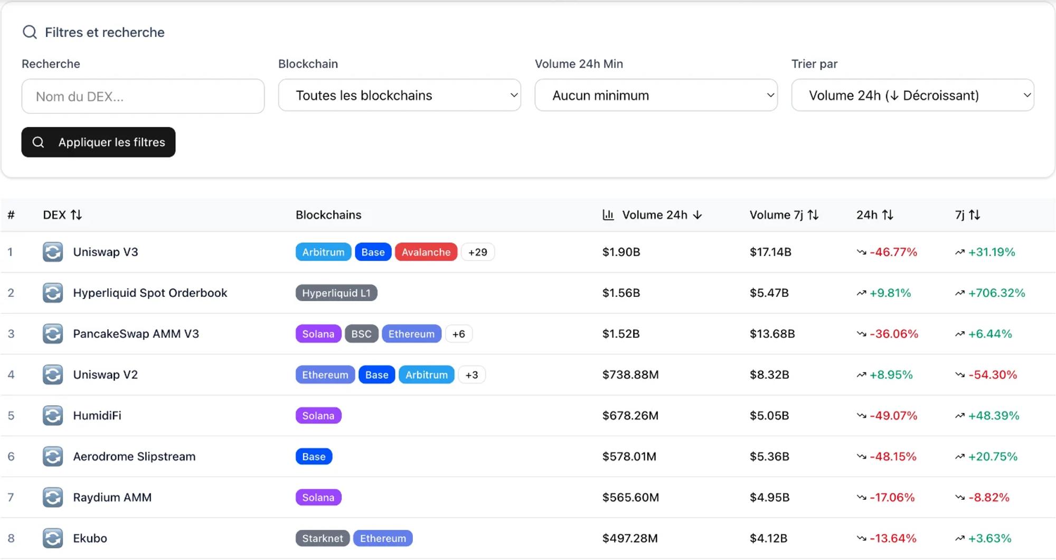
Task: Click the Arbitrum tag in Uniswap V2 row
Action: click(427, 375)
